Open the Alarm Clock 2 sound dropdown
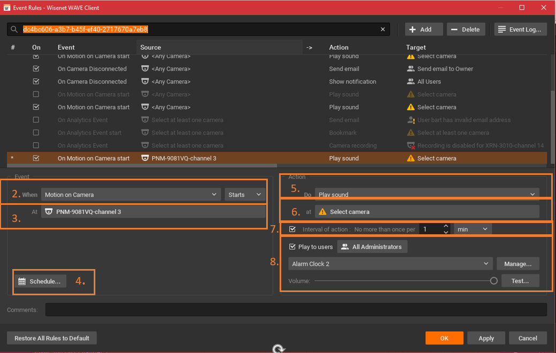The height and width of the screenshot is (353, 556). click(x=390, y=264)
